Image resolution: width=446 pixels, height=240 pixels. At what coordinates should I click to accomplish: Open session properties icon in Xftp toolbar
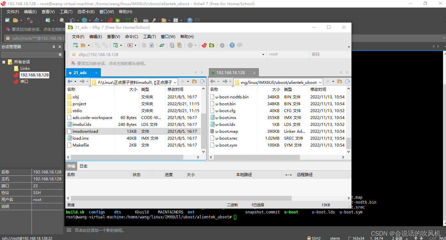(x=116, y=45)
